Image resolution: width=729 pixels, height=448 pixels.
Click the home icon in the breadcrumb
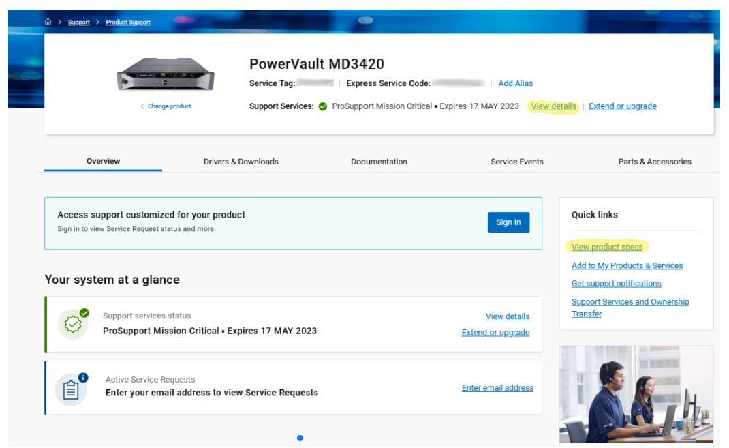pyautogui.click(x=48, y=21)
